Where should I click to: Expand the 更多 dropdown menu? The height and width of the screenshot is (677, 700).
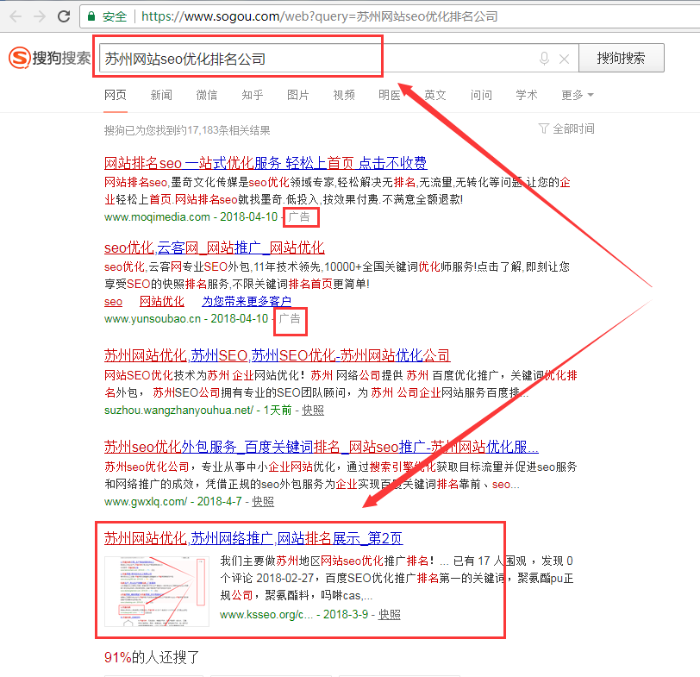[577, 95]
